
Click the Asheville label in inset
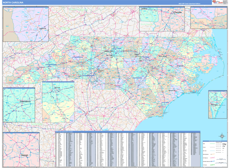(x=57, y=88)
